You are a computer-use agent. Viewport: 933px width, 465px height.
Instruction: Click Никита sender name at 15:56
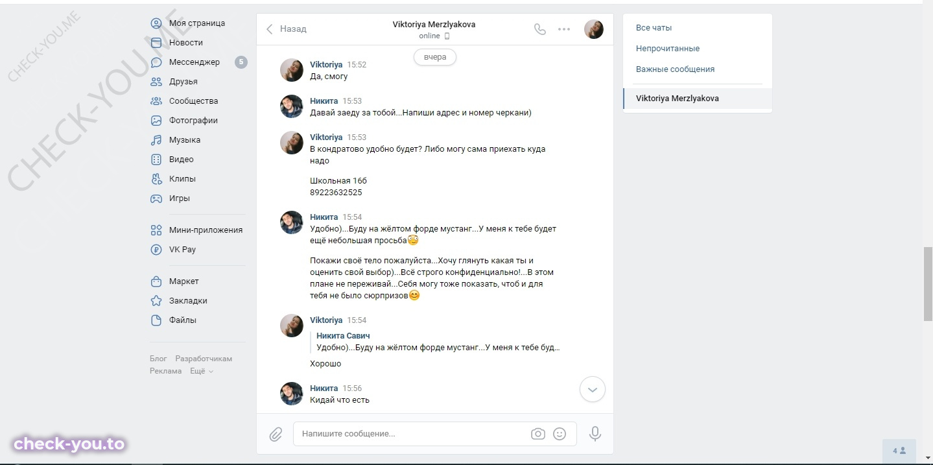[x=324, y=388]
